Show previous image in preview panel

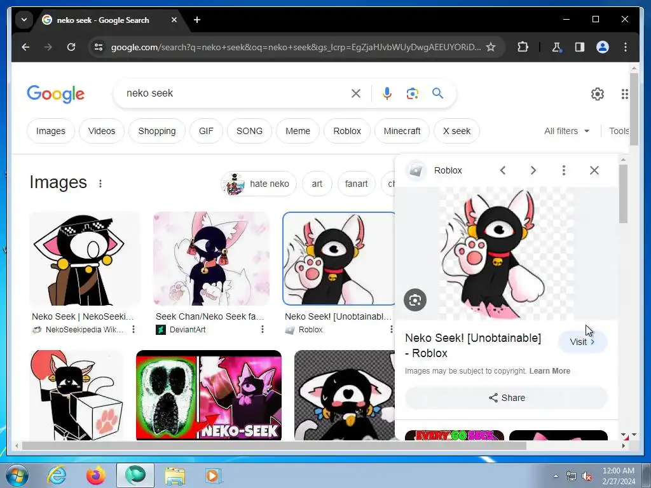[503, 170]
